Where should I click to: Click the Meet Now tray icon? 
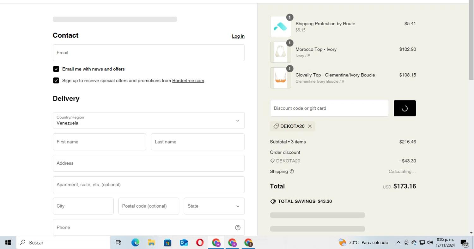pos(406,243)
